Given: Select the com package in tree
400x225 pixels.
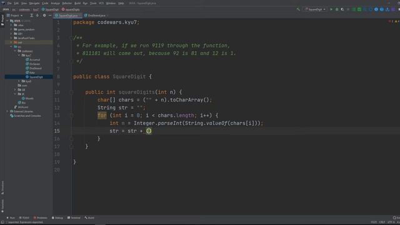Looking at the screenshot, I should pos(22,86).
